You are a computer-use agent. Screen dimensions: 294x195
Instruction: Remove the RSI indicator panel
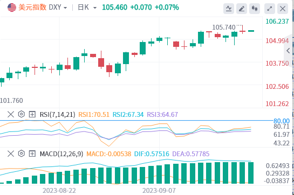11,114
